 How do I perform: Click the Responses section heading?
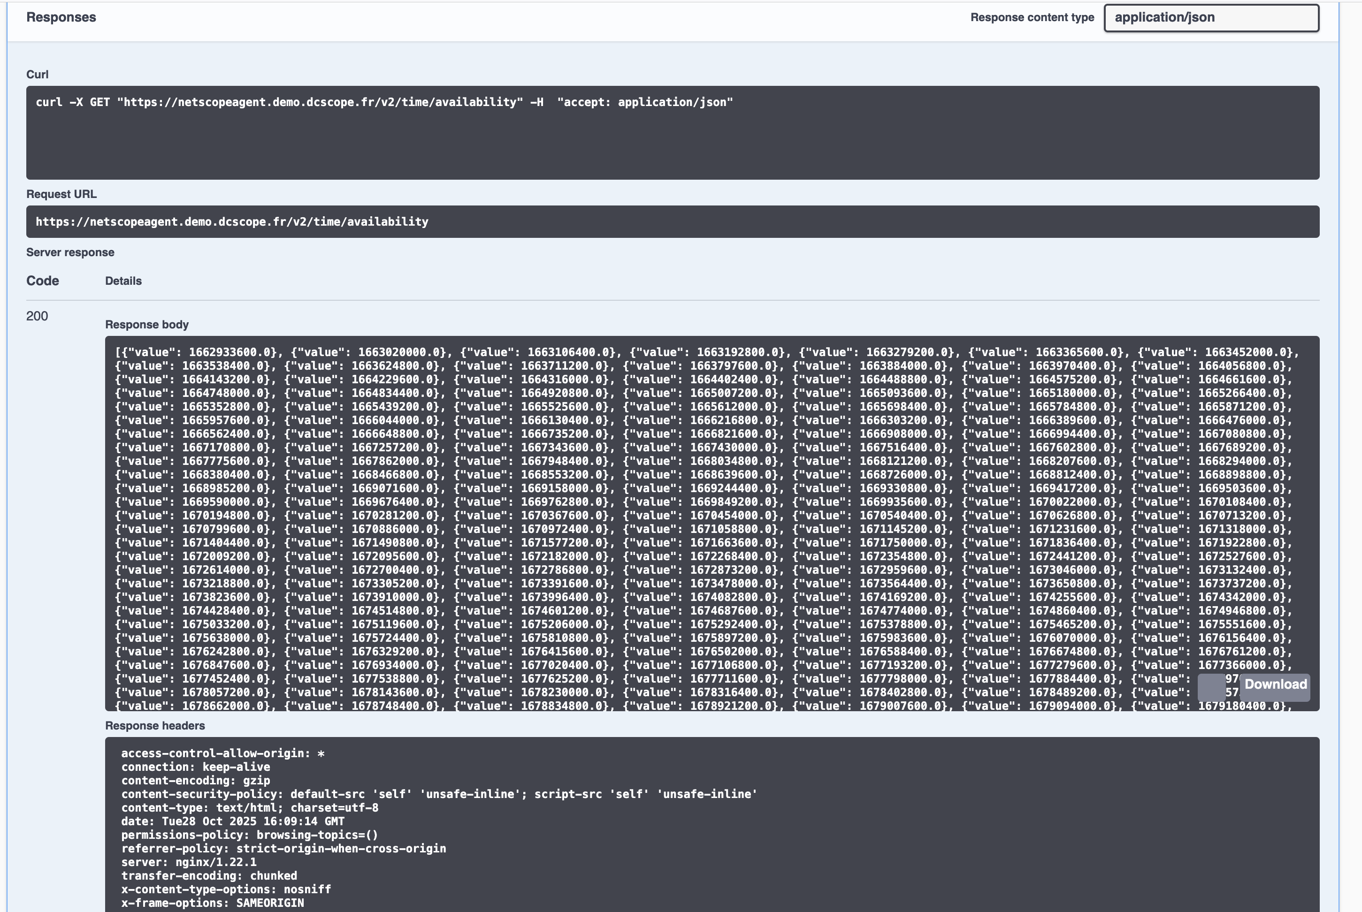click(61, 17)
